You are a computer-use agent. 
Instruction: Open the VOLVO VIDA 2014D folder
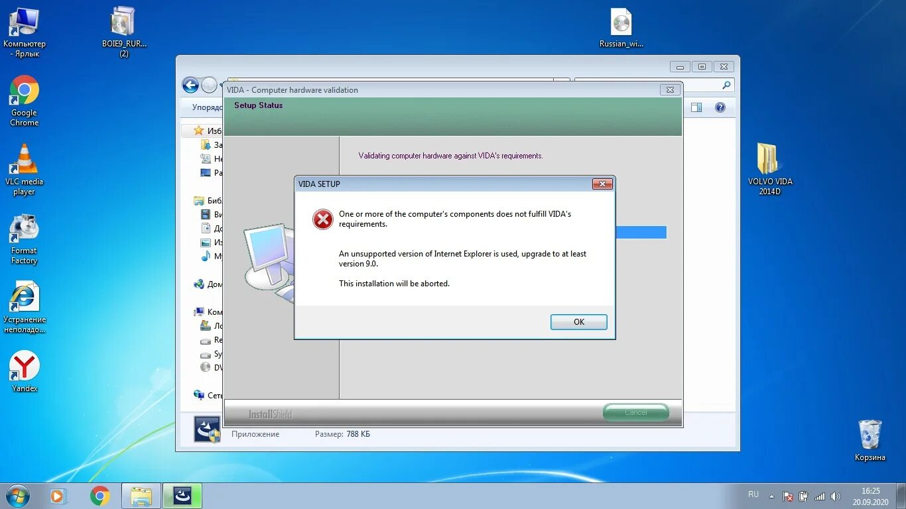[x=769, y=169]
